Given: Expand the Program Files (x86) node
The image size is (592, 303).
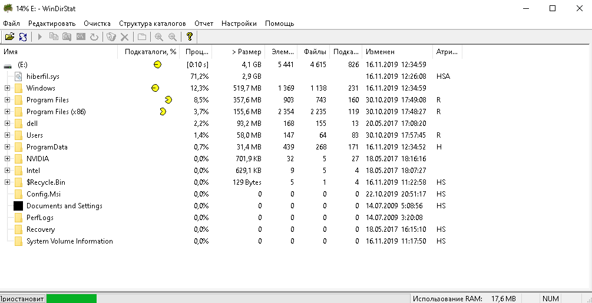Looking at the screenshot, I should [x=7, y=112].
